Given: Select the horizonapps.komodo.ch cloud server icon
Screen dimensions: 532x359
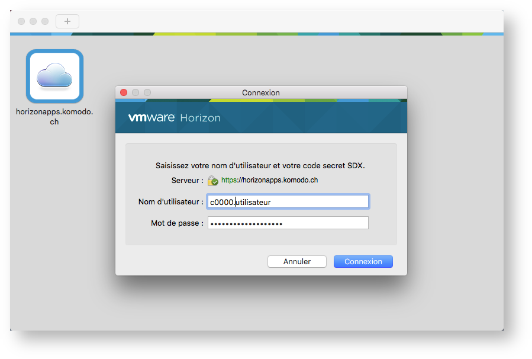Looking at the screenshot, I should coord(54,76).
